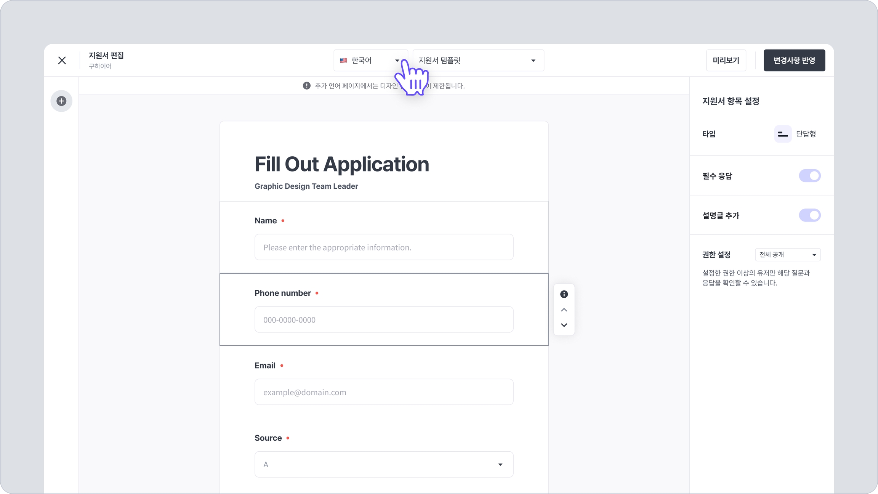Move Phone number field up with the arrow
Image resolution: width=878 pixels, height=494 pixels.
(x=564, y=310)
